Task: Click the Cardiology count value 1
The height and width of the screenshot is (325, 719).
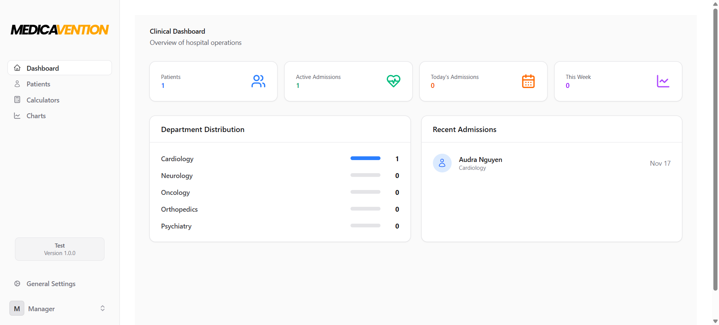Action: coord(397,159)
